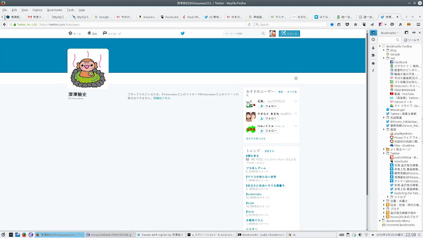Open a new tab with plus button

click(x=412, y=17)
